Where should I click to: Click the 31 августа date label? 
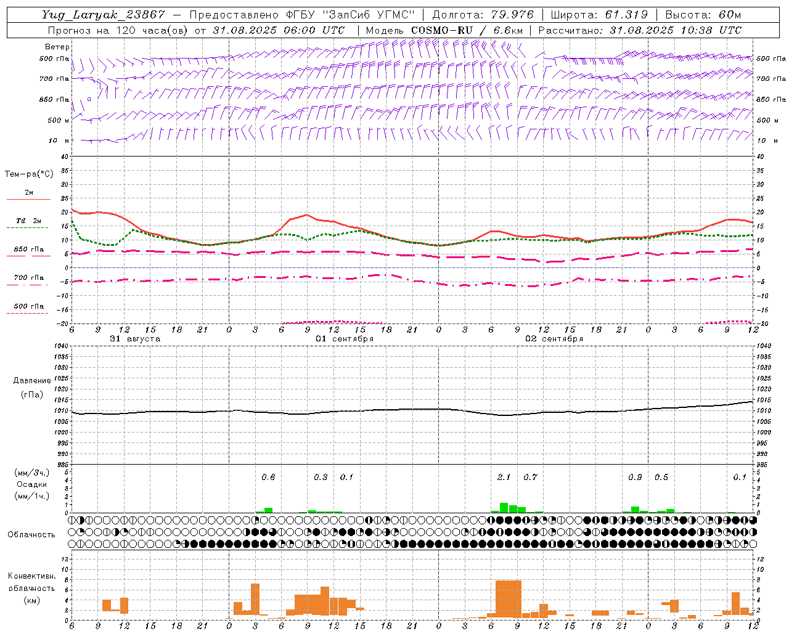134,339
